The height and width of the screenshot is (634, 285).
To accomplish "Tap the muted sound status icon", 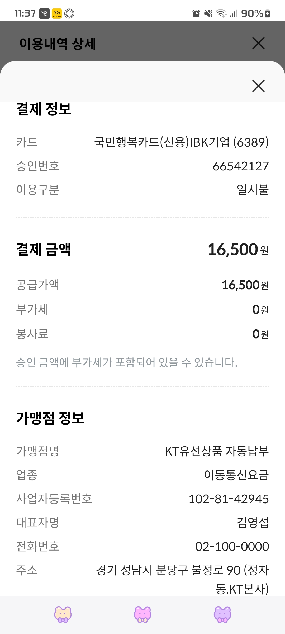I will point(208,13).
